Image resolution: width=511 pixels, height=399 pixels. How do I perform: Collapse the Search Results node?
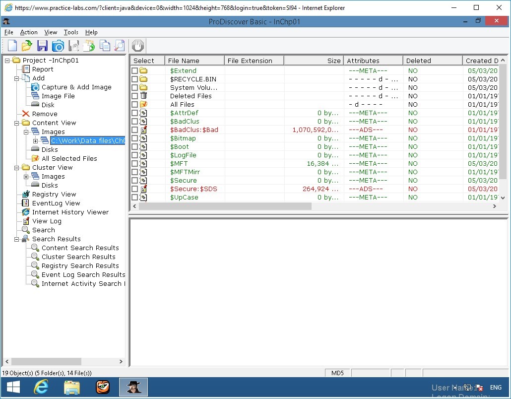click(17, 239)
